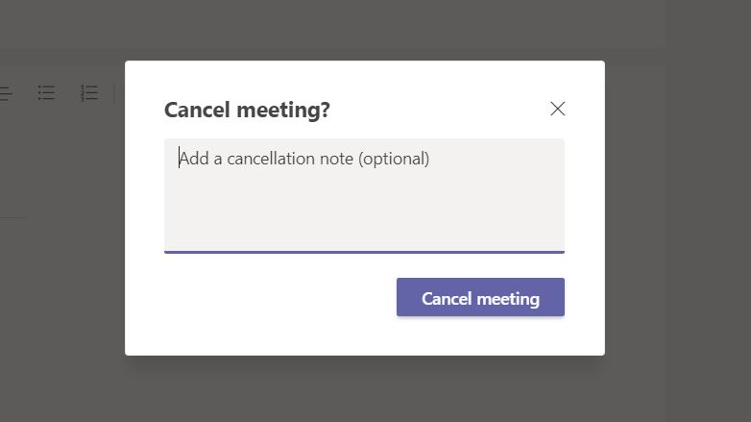Close the Cancel meeting dialog with X

[x=557, y=109]
